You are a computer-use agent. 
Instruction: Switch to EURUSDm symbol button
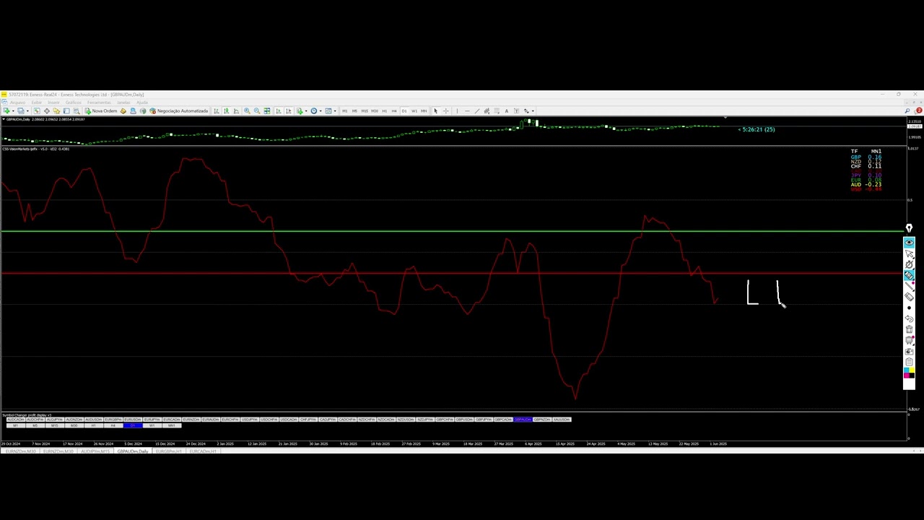[x=133, y=420]
